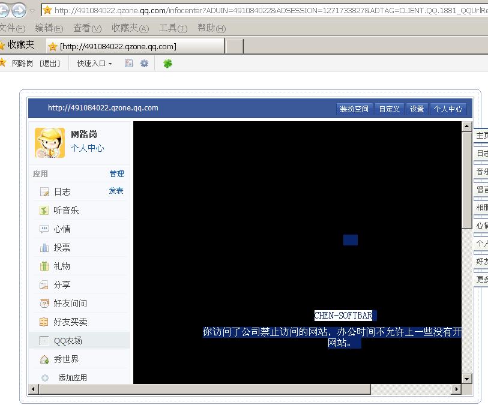Click the 添加应用 plus icon
Viewport: 488px width, 405px height.
tap(45, 378)
